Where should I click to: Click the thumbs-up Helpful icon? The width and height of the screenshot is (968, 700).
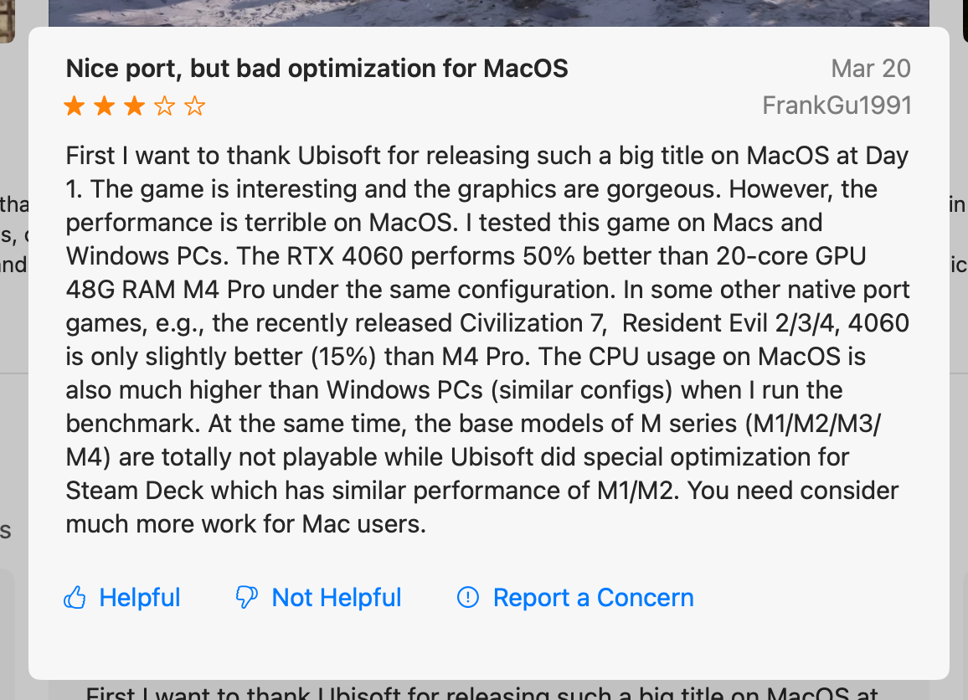coord(76,597)
